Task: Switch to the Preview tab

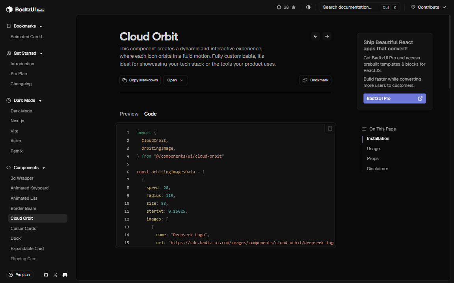Action: point(129,114)
